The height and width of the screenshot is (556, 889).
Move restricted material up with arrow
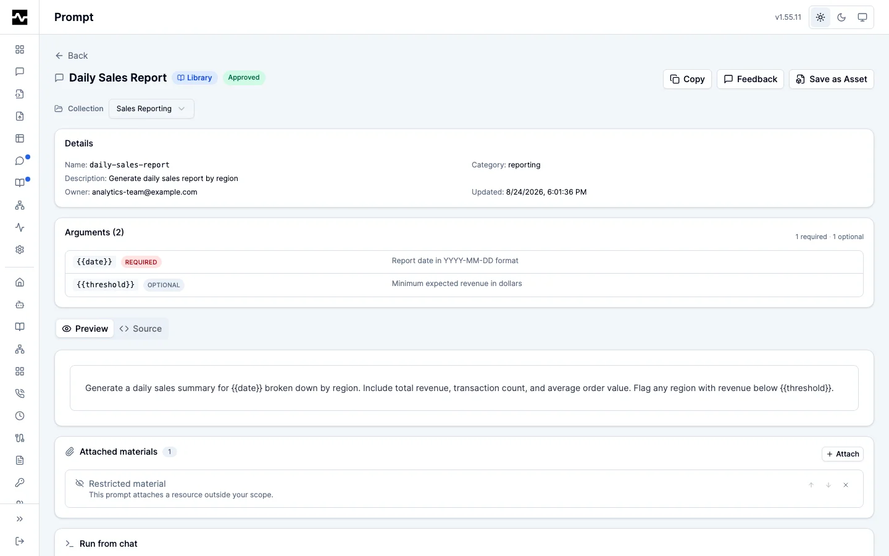coord(811,485)
